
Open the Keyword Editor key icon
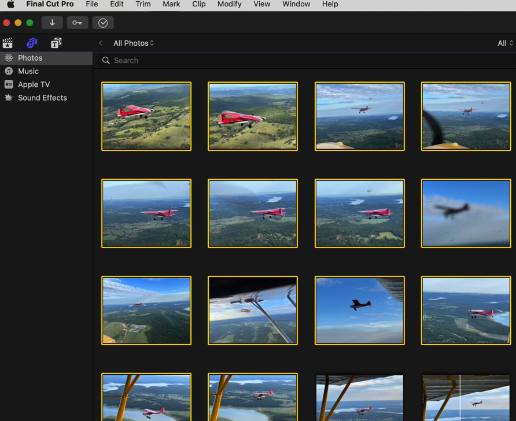tap(78, 23)
